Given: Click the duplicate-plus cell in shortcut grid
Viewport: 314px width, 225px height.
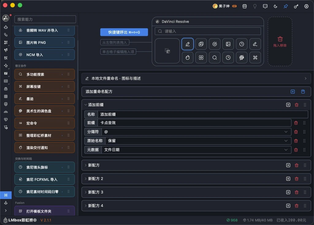Looking at the screenshot, I should pos(201,44).
